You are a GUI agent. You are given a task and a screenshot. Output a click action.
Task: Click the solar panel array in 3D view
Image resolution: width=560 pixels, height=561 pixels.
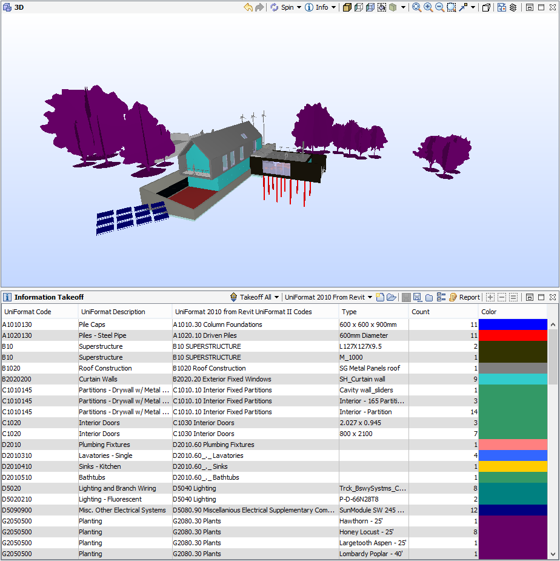132,218
